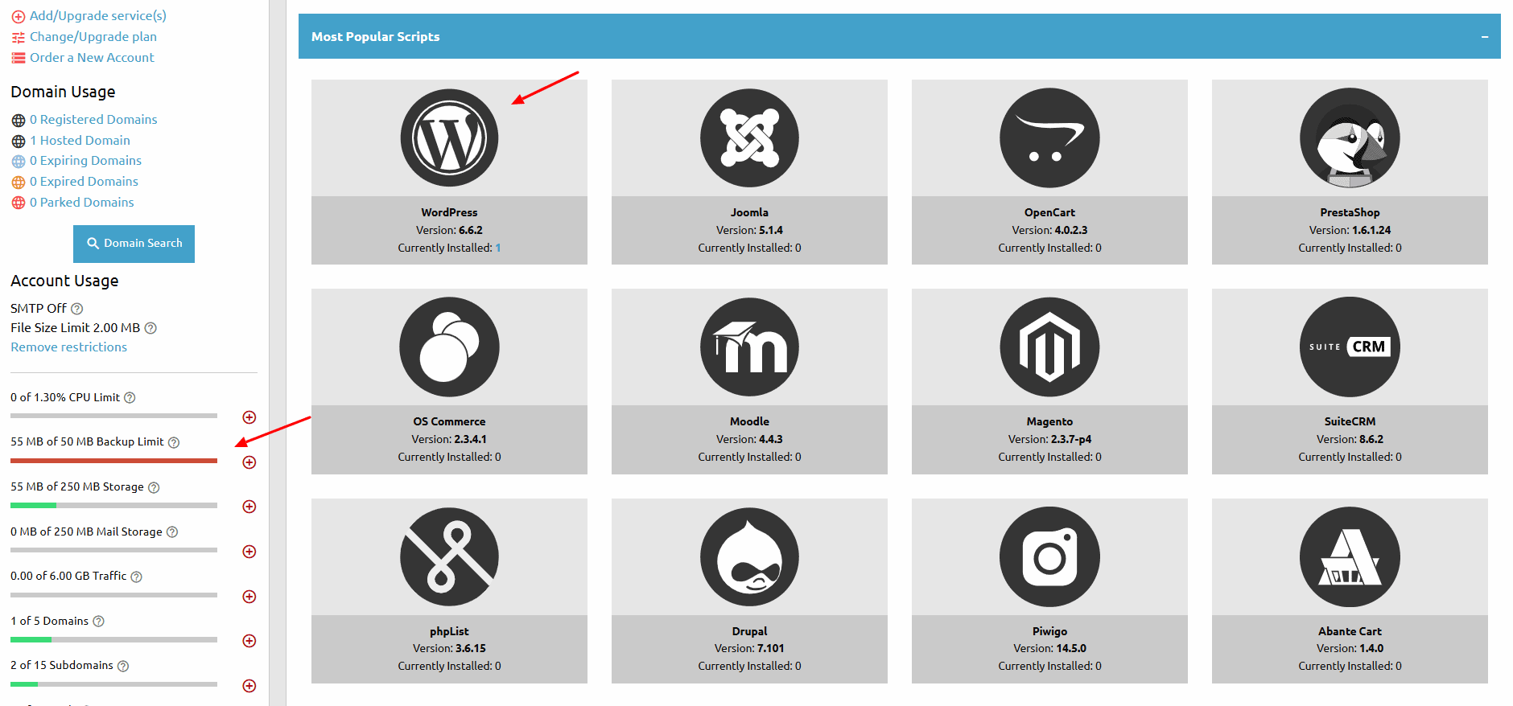Click the red Backup Limit usage bar
This screenshot has height=706, width=1513.
[113, 461]
